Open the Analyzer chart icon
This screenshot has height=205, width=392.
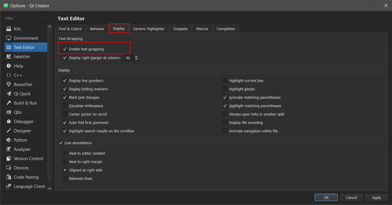[9, 149]
